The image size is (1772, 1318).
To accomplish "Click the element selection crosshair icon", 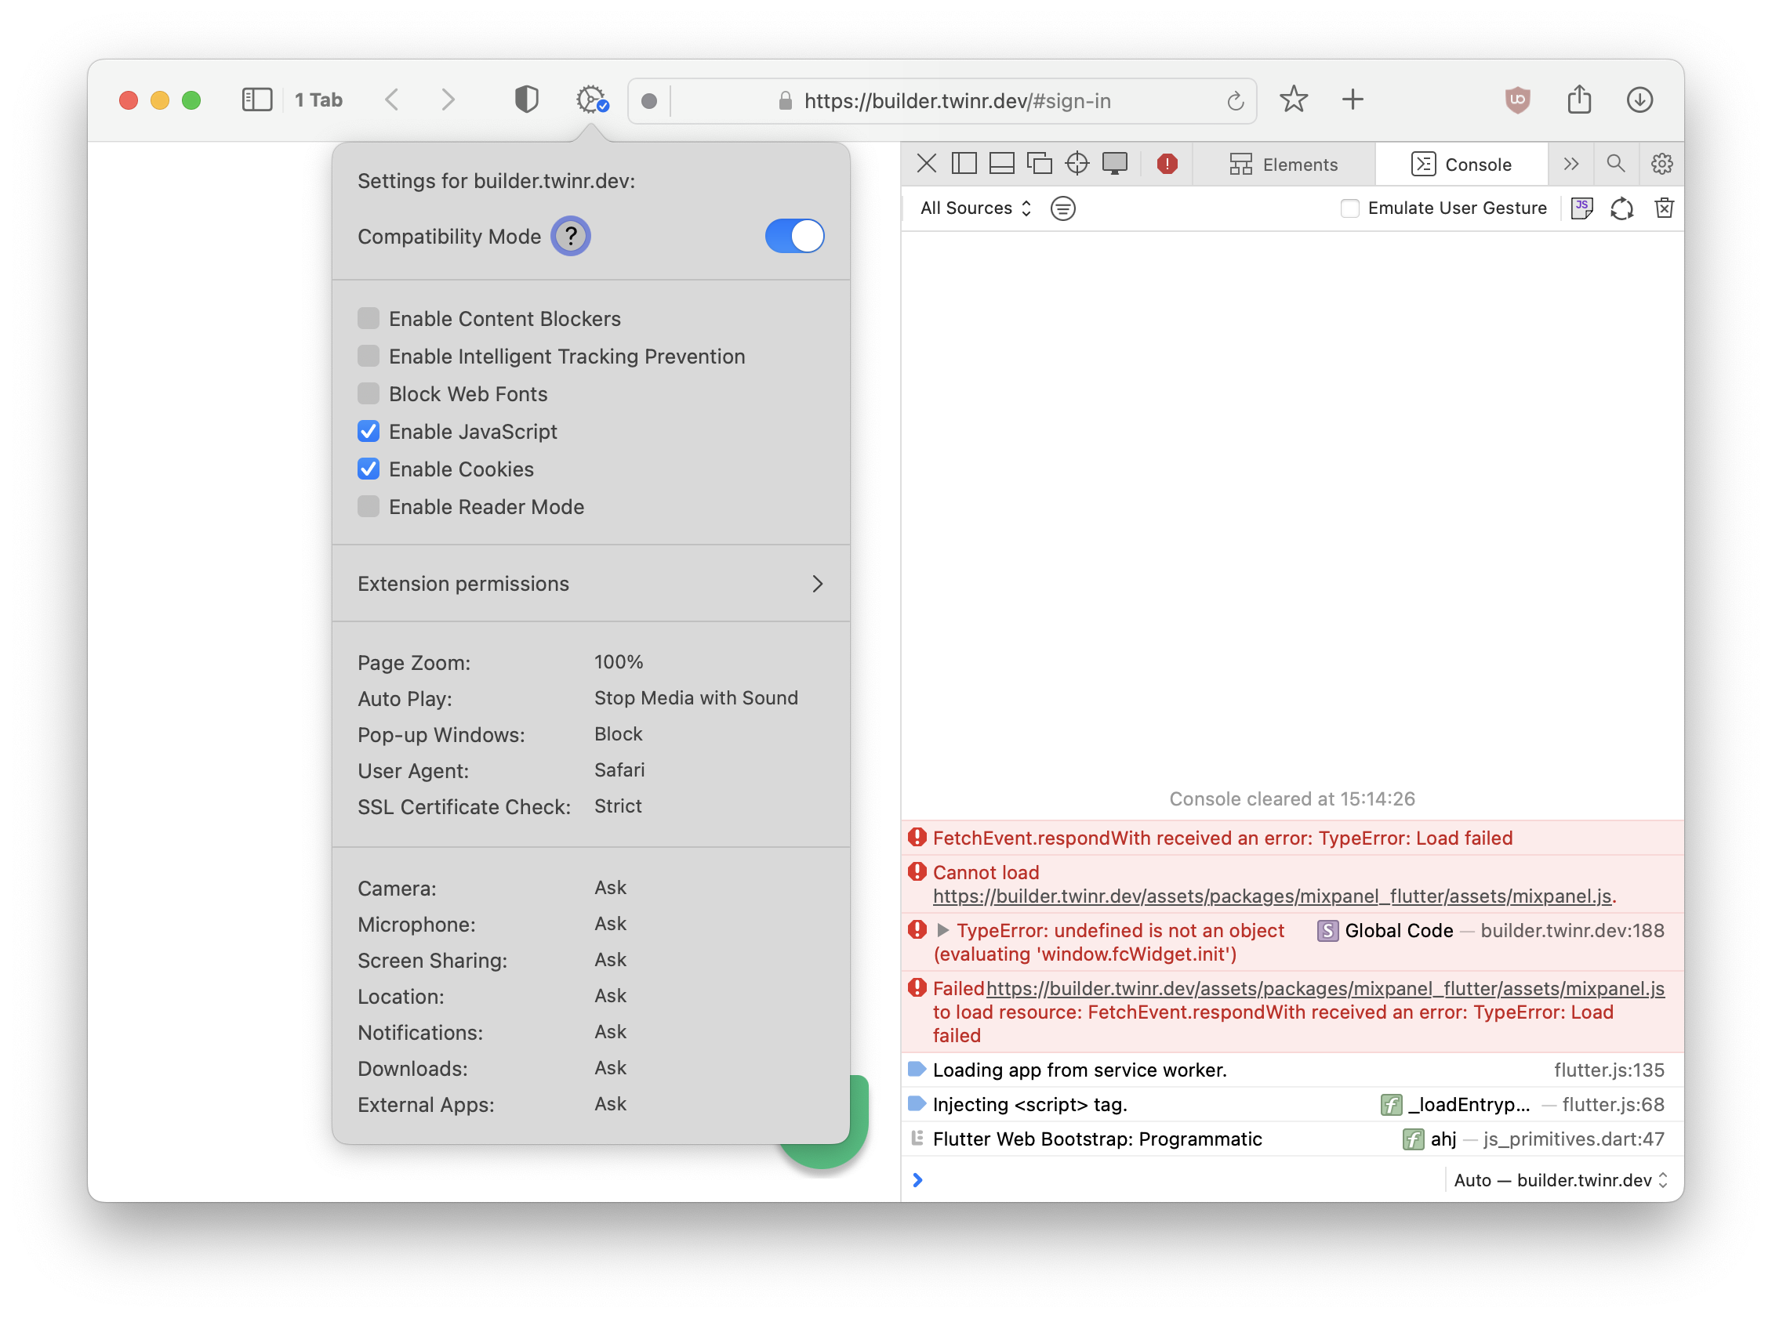I will click(x=1077, y=165).
